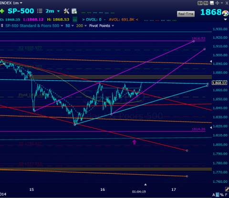The width and height of the screenshot is (229, 198).
Task: Open the watchlist icon next to SP-500
Action: pyautogui.click(x=40, y=11)
